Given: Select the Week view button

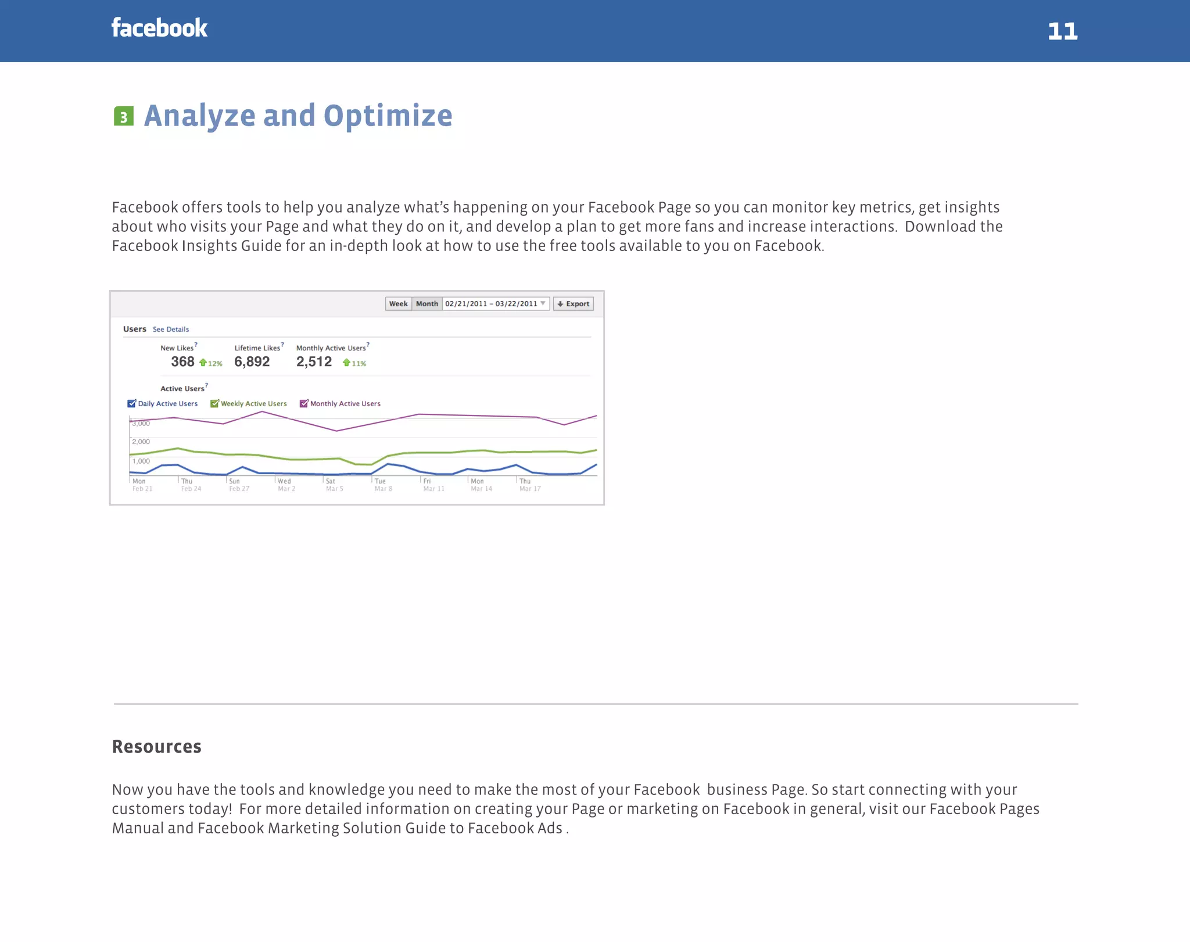Looking at the screenshot, I should pos(399,304).
